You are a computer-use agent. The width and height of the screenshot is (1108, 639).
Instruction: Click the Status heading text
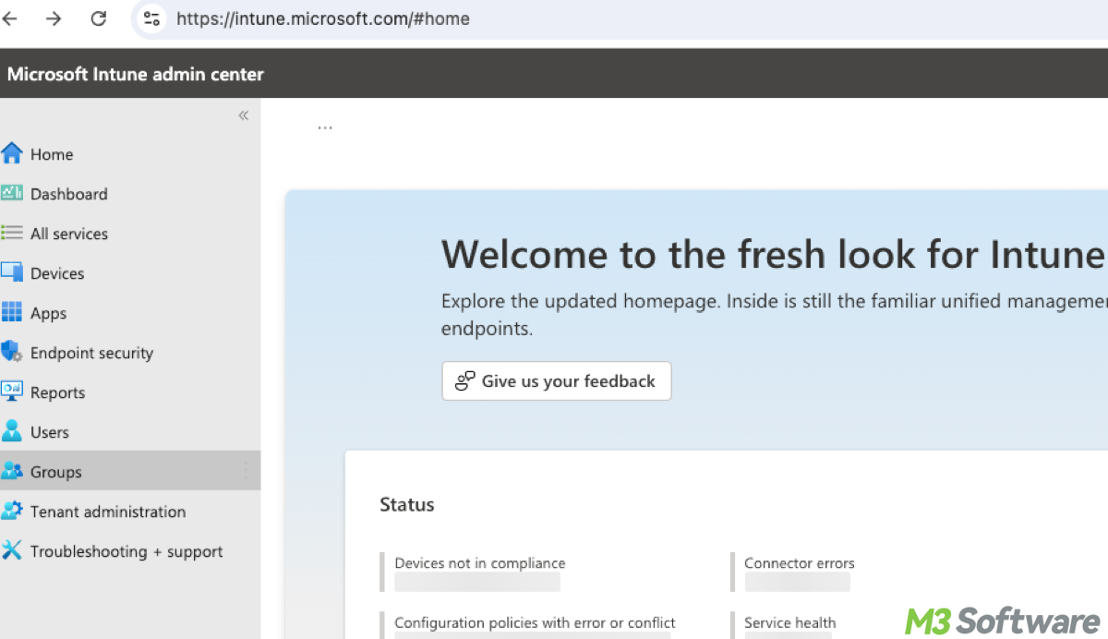407,504
